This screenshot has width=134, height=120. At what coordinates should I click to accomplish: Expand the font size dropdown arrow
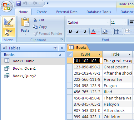click(x=125, y=22)
